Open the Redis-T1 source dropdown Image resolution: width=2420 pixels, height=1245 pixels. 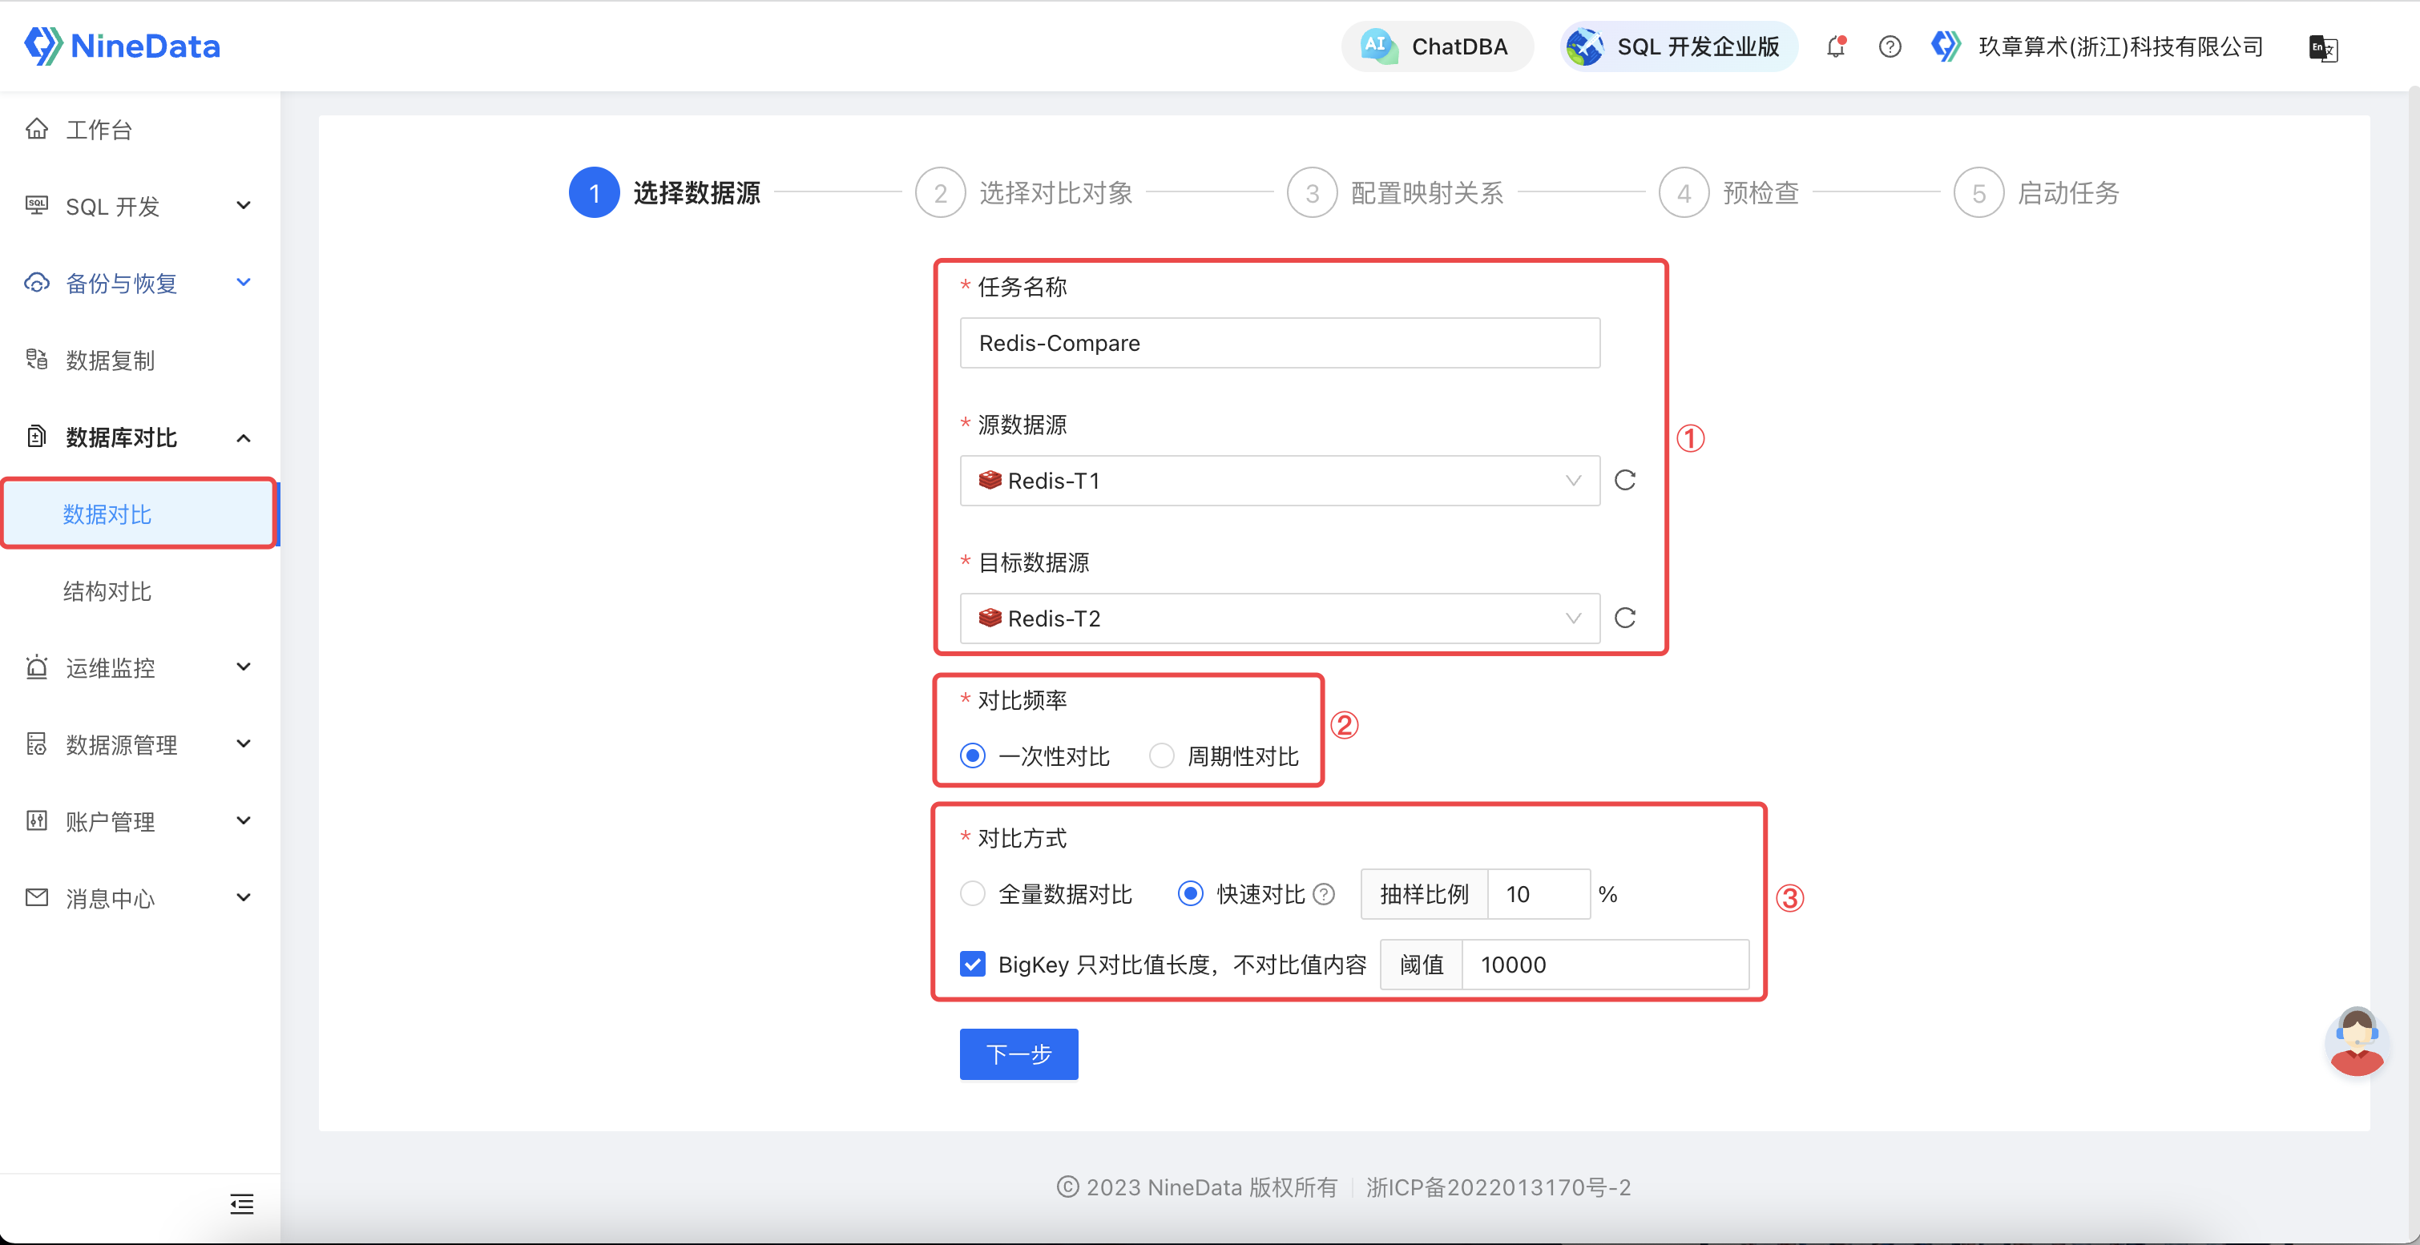point(1279,481)
